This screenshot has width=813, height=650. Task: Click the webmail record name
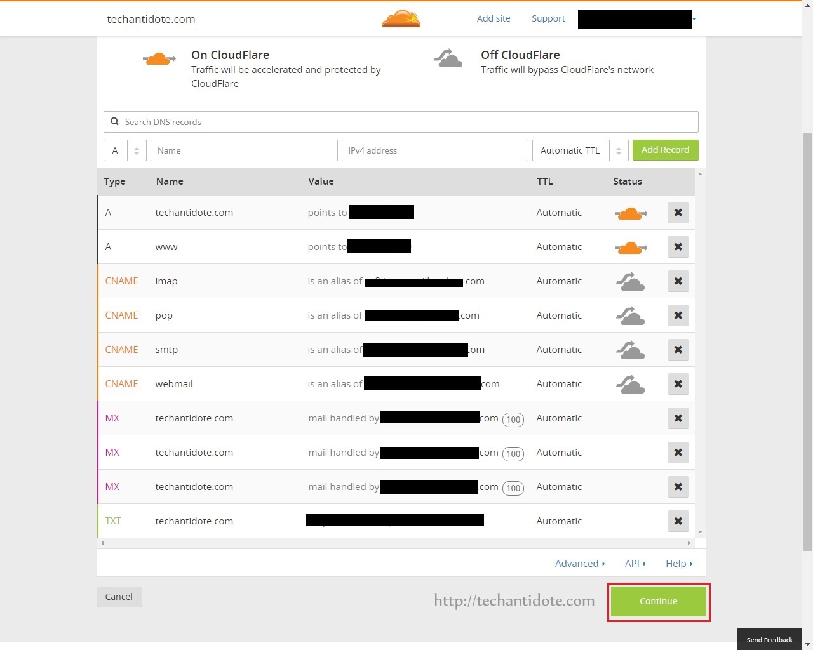tap(174, 384)
